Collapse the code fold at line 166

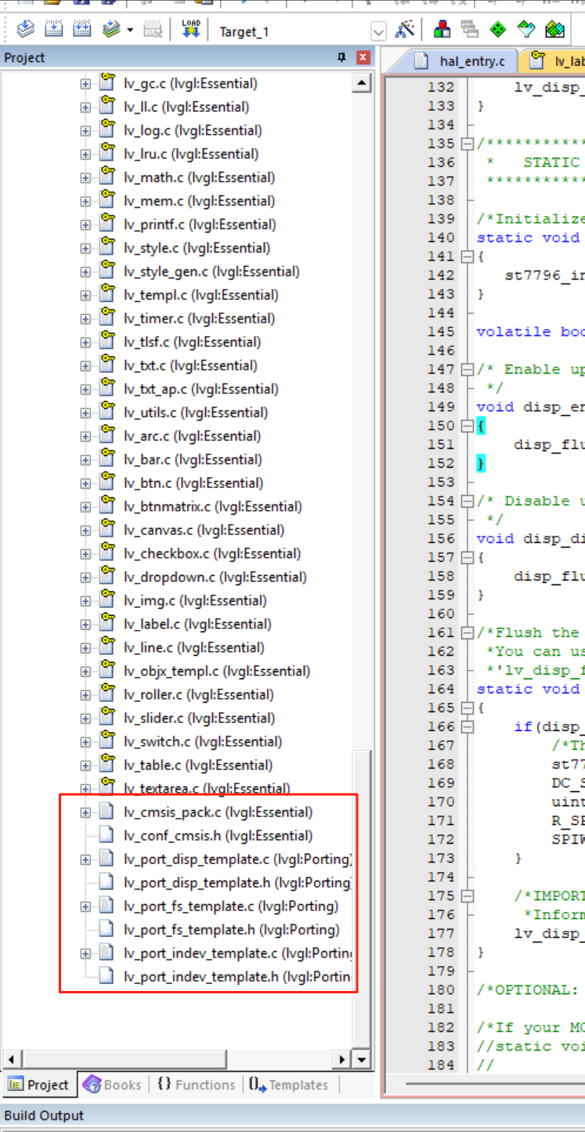click(468, 726)
